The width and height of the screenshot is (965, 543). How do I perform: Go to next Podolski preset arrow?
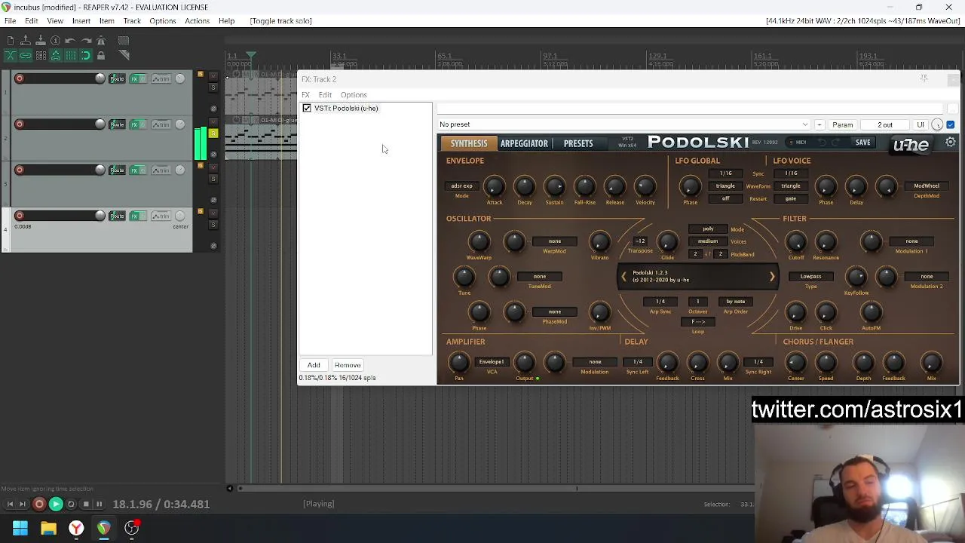click(x=772, y=277)
